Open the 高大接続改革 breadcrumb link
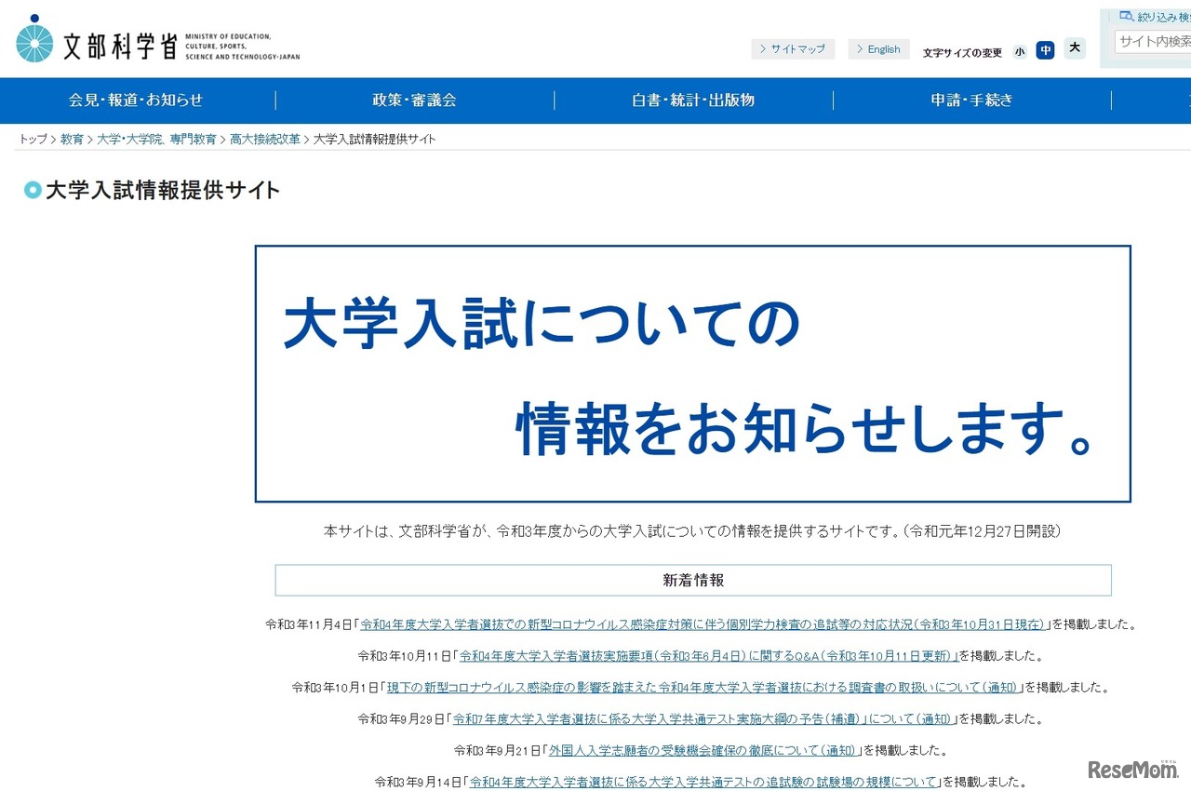Screen dimensions: 1191x791 pos(264,138)
